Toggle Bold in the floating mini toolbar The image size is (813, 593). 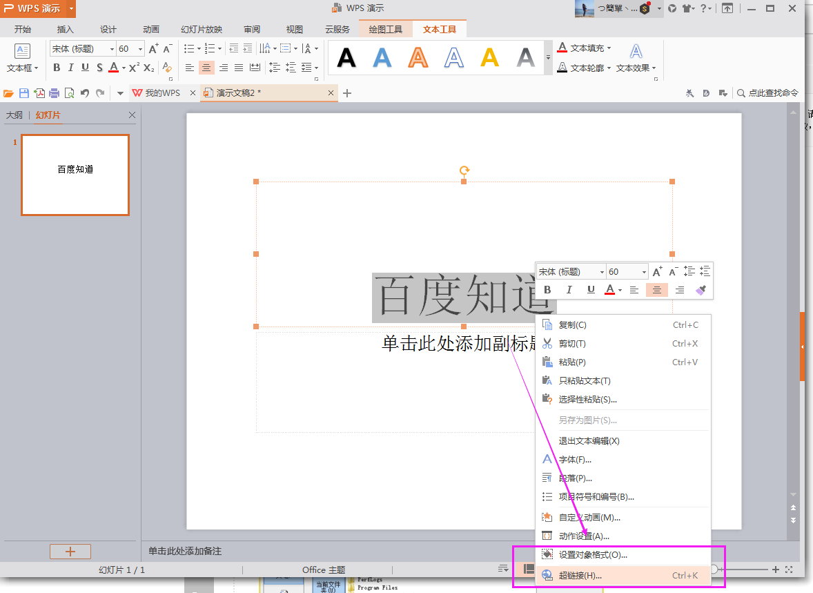(x=547, y=289)
